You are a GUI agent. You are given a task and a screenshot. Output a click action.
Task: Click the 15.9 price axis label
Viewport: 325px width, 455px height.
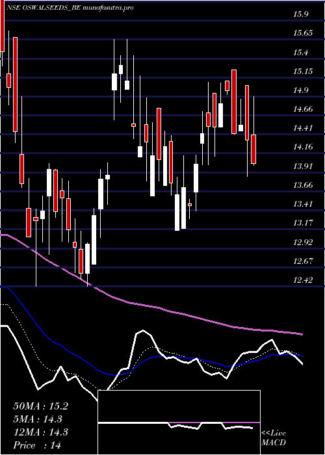click(300, 14)
